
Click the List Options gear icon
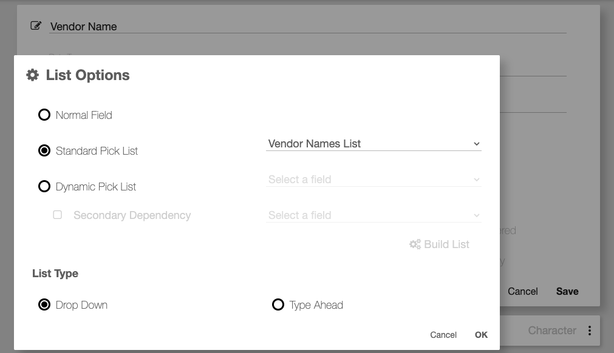(x=32, y=75)
